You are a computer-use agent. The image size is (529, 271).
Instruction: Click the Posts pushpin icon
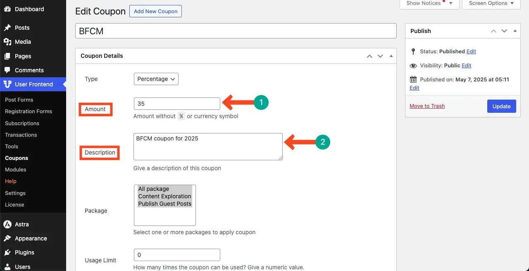(x=7, y=28)
